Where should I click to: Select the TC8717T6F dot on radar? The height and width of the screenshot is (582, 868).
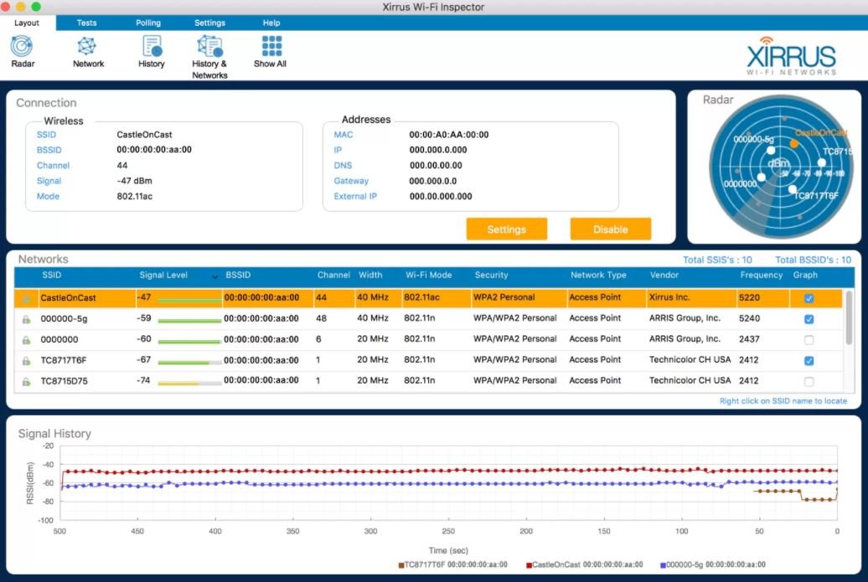pos(792,189)
